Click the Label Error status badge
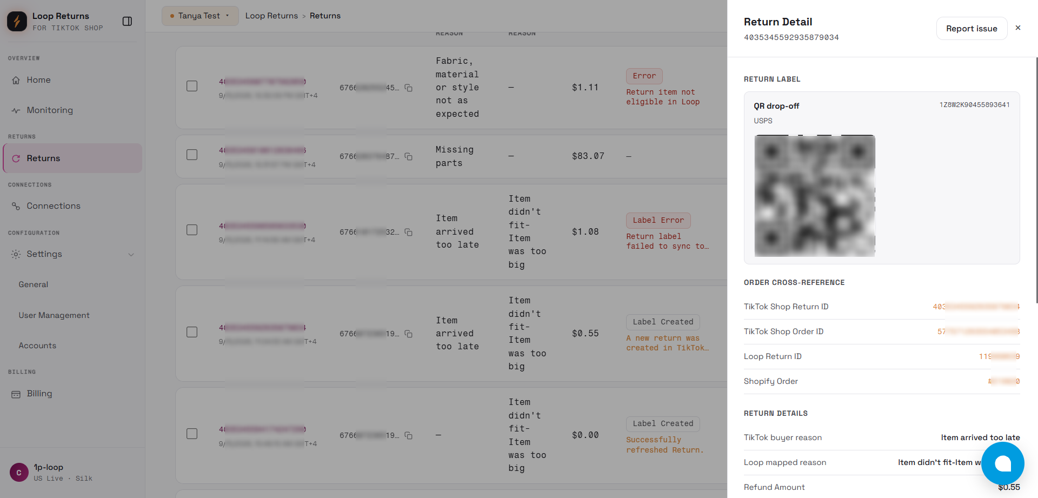1038x498 pixels. pos(658,220)
